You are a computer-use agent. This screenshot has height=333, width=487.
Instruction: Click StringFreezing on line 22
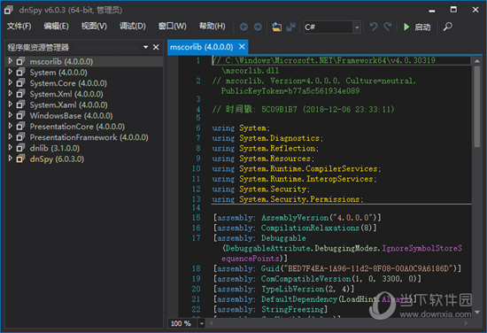(292, 309)
